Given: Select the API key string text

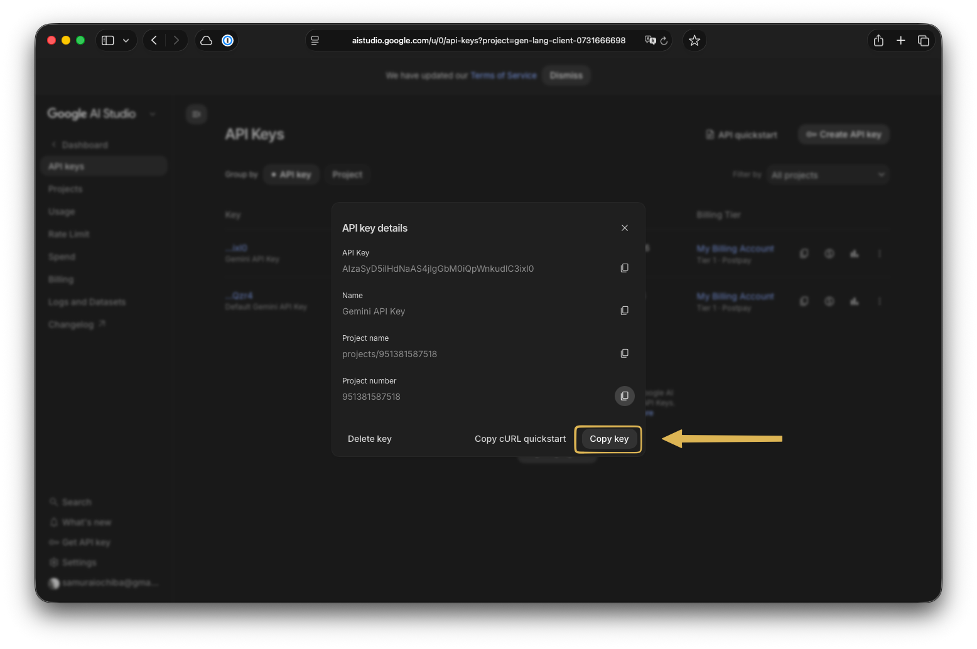Looking at the screenshot, I should click(438, 269).
